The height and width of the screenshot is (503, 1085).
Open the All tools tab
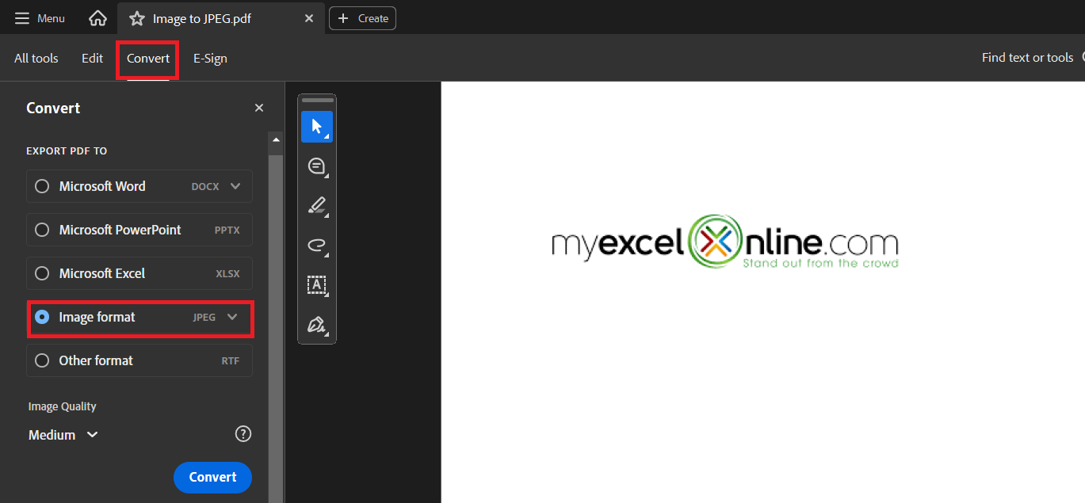pyautogui.click(x=36, y=58)
